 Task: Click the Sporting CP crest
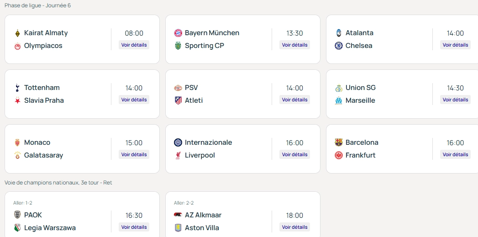178,46
